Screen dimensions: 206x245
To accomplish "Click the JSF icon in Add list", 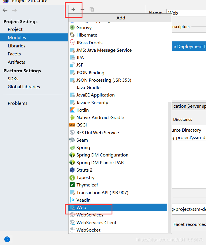I will (72, 65).
